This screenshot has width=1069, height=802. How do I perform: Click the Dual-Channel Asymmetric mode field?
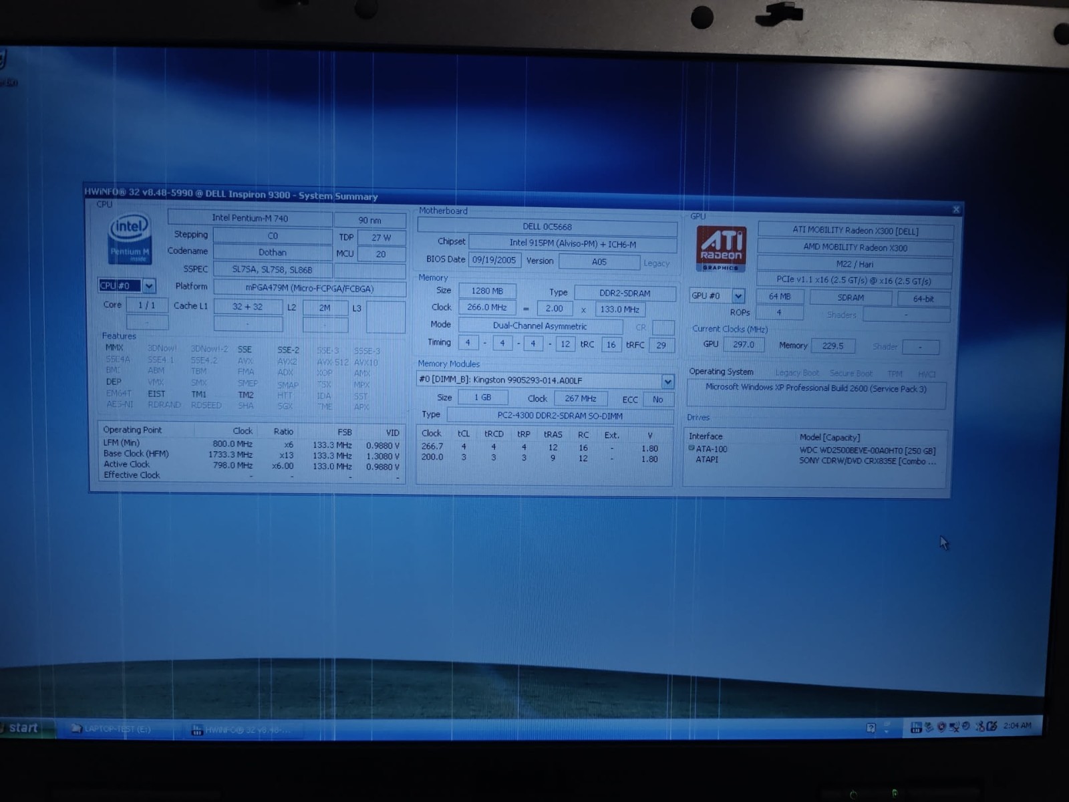tap(541, 326)
